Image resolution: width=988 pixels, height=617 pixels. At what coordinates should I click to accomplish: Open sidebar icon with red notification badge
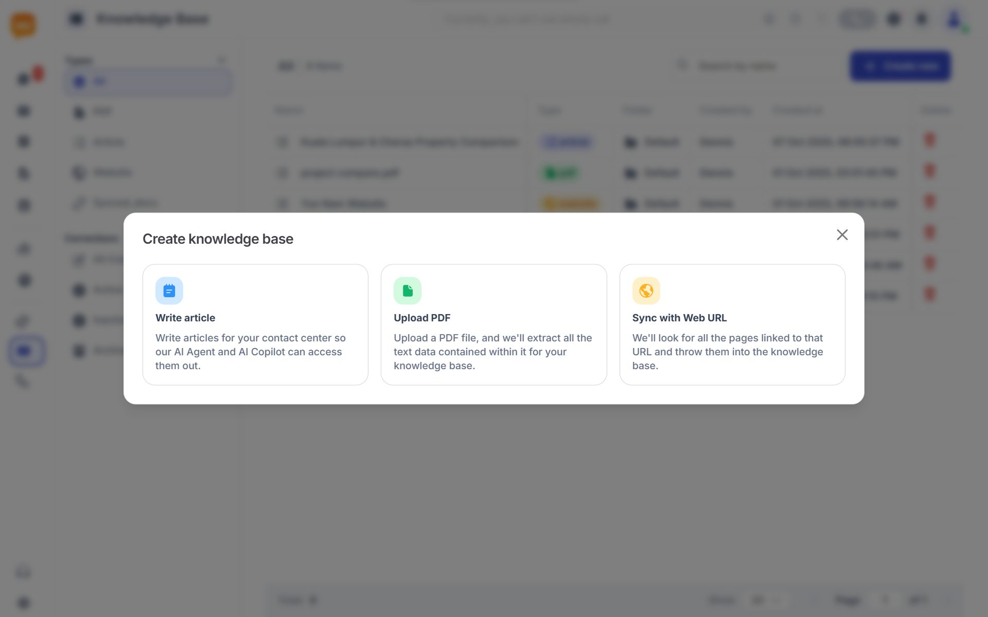tap(24, 79)
